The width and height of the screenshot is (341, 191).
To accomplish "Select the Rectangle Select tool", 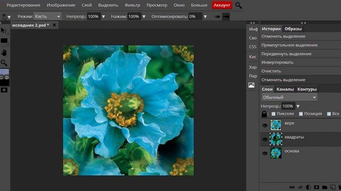I will (4, 41).
